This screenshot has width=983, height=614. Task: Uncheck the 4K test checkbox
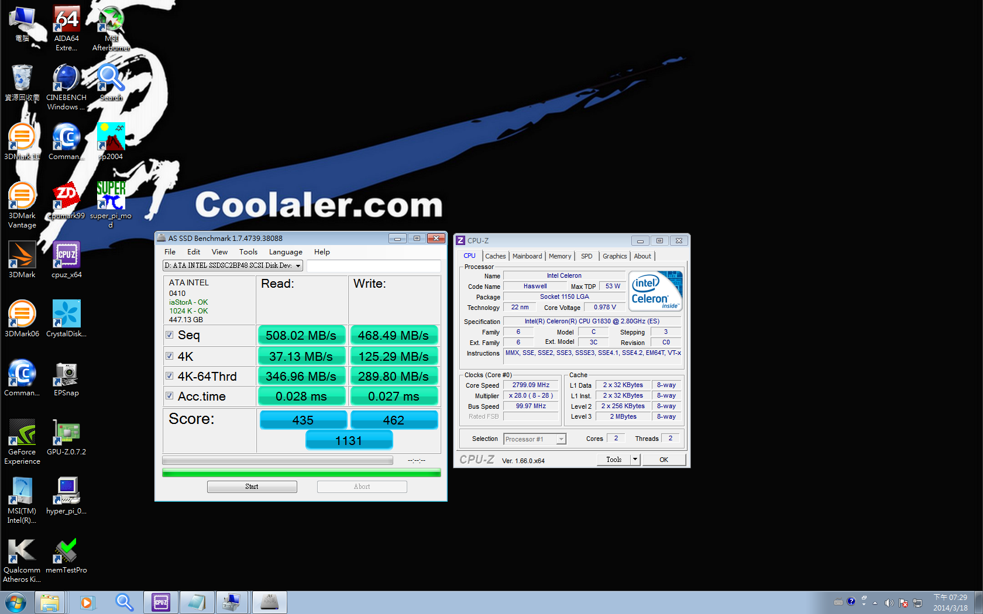click(x=170, y=356)
